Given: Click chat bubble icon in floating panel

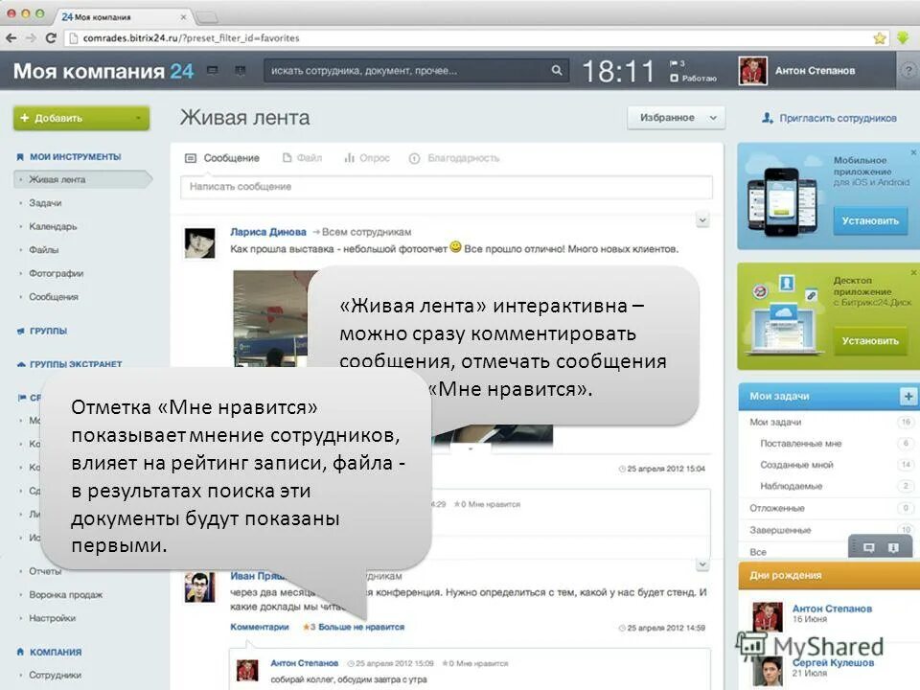Looking at the screenshot, I should [869, 547].
